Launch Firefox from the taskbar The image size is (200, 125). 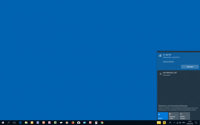[73, 123]
